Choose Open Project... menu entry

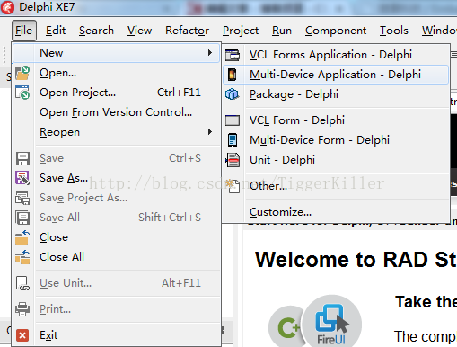[117, 93]
